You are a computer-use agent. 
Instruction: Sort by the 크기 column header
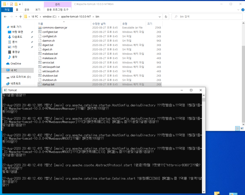(x=150, y=24)
